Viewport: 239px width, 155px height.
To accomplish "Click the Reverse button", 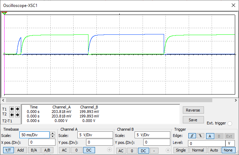I will coord(193,110).
